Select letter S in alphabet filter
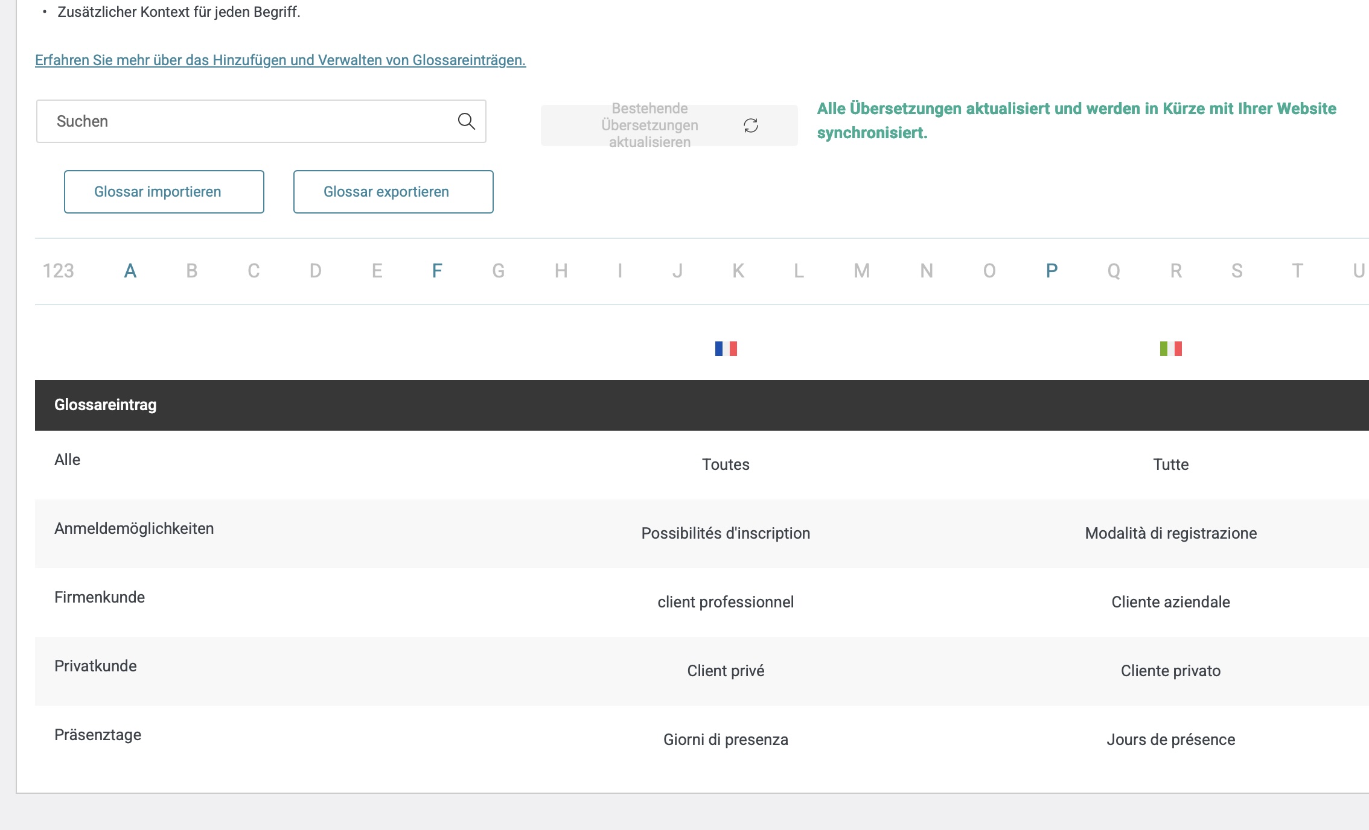1369x830 pixels. tap(1237, 271)
